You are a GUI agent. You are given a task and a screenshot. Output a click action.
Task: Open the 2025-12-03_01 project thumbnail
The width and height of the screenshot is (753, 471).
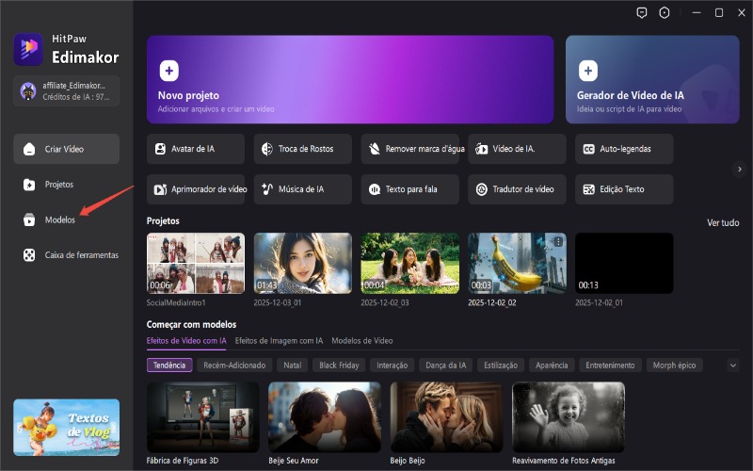(x=302, y=264)
